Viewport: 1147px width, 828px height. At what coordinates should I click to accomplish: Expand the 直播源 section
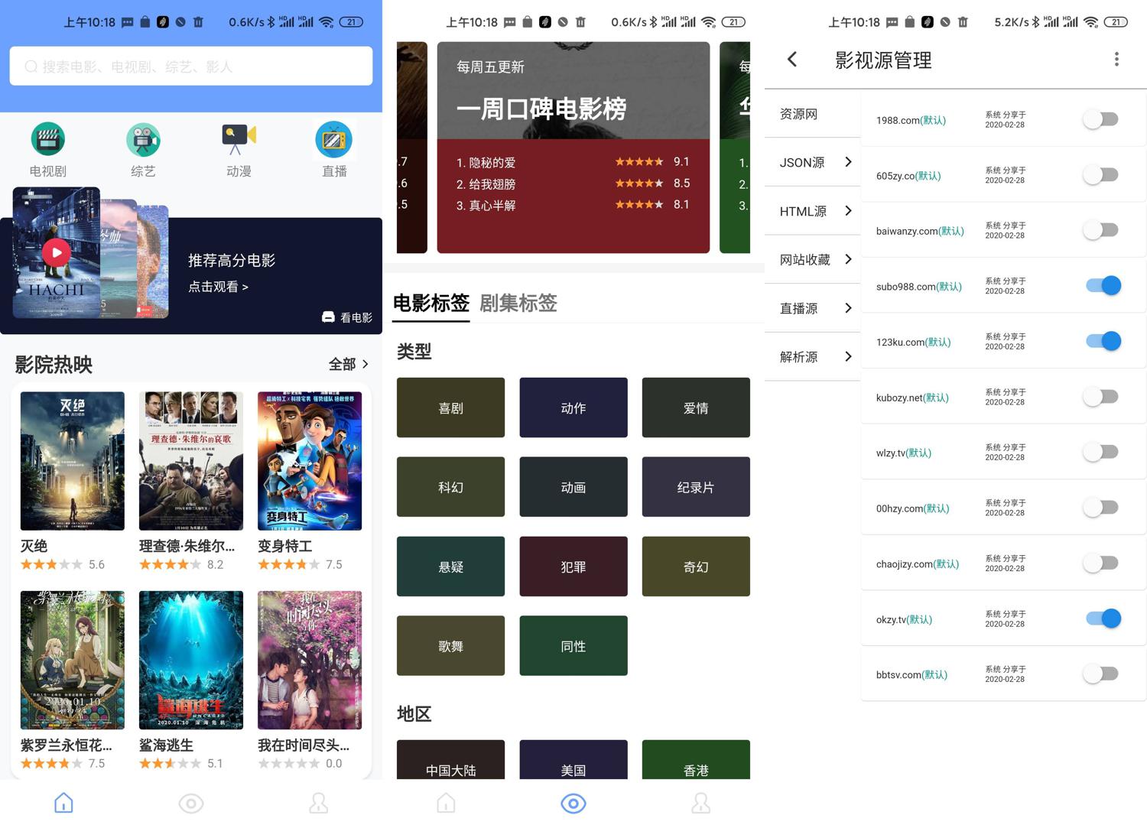(x=814, y=308)
